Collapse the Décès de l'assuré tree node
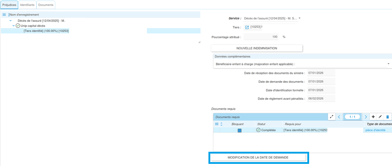Viewport: 392px width, 166px height. point(11,21)
